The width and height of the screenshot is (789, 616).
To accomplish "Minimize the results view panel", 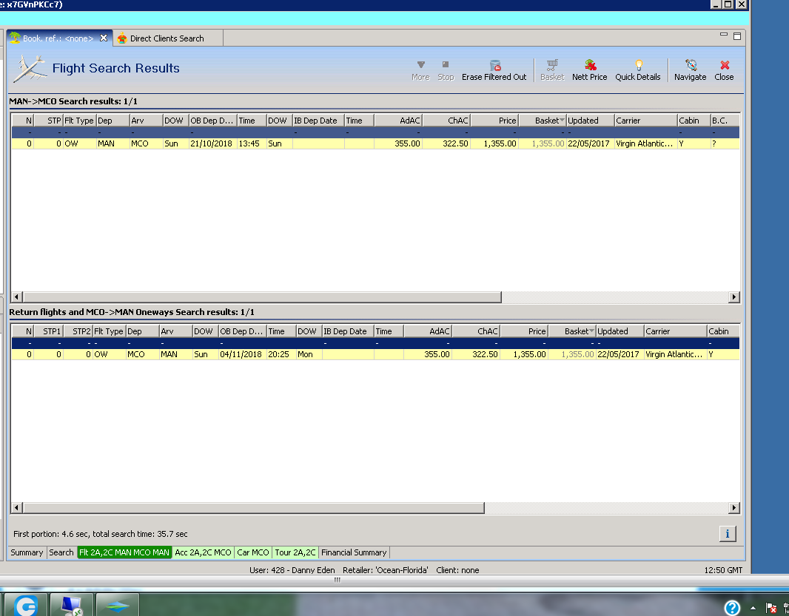I will pos(724,35).
